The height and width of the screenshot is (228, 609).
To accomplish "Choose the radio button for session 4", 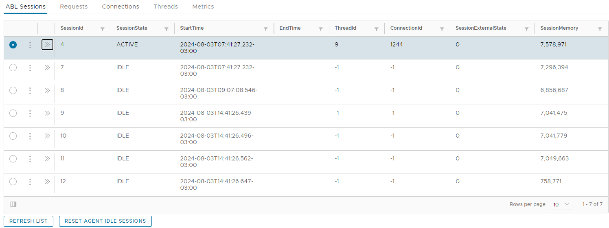I will [13, 45].
